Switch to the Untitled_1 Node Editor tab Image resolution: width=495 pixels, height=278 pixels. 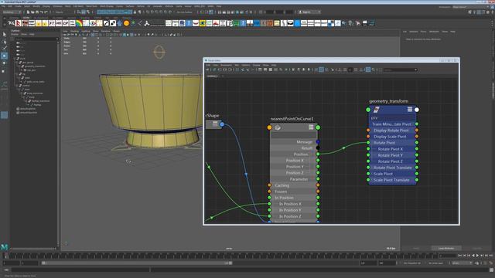[213, 76]
